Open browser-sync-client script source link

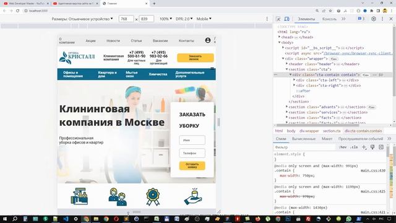pyautogui.click(x=358, y=53)
